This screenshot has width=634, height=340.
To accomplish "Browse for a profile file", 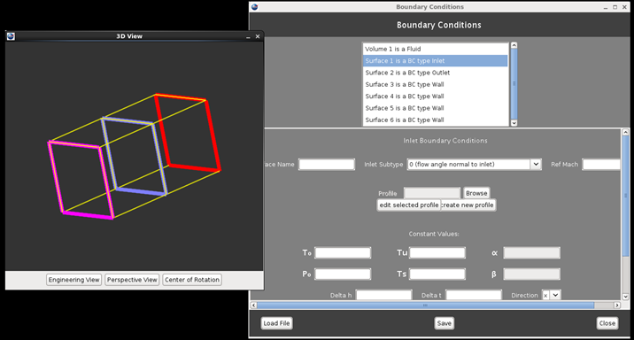I will coord(476,193).
